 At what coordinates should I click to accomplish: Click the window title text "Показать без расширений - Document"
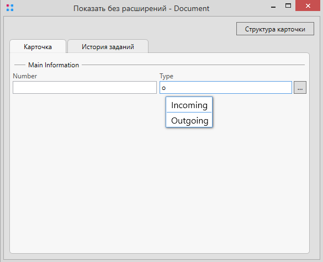[141, 8]
